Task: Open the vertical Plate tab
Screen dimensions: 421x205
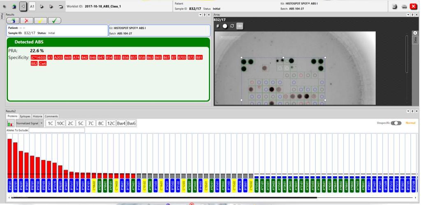Action: tap(2, 16)
